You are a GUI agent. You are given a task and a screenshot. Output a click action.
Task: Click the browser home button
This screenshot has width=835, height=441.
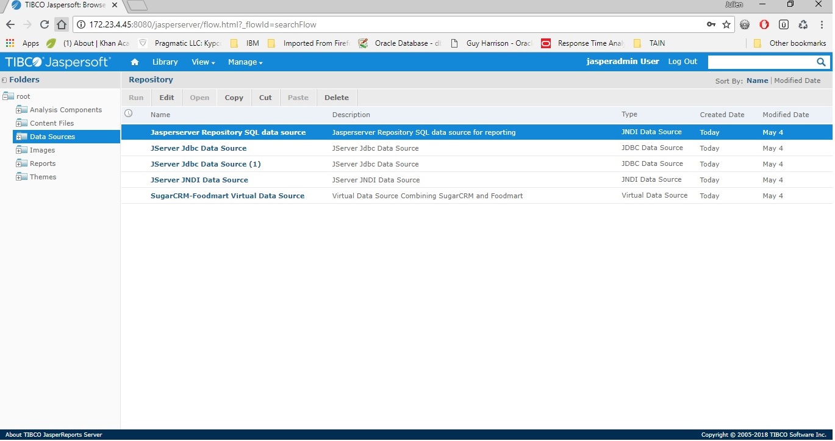pyautogui.click(x=62, y=25)
